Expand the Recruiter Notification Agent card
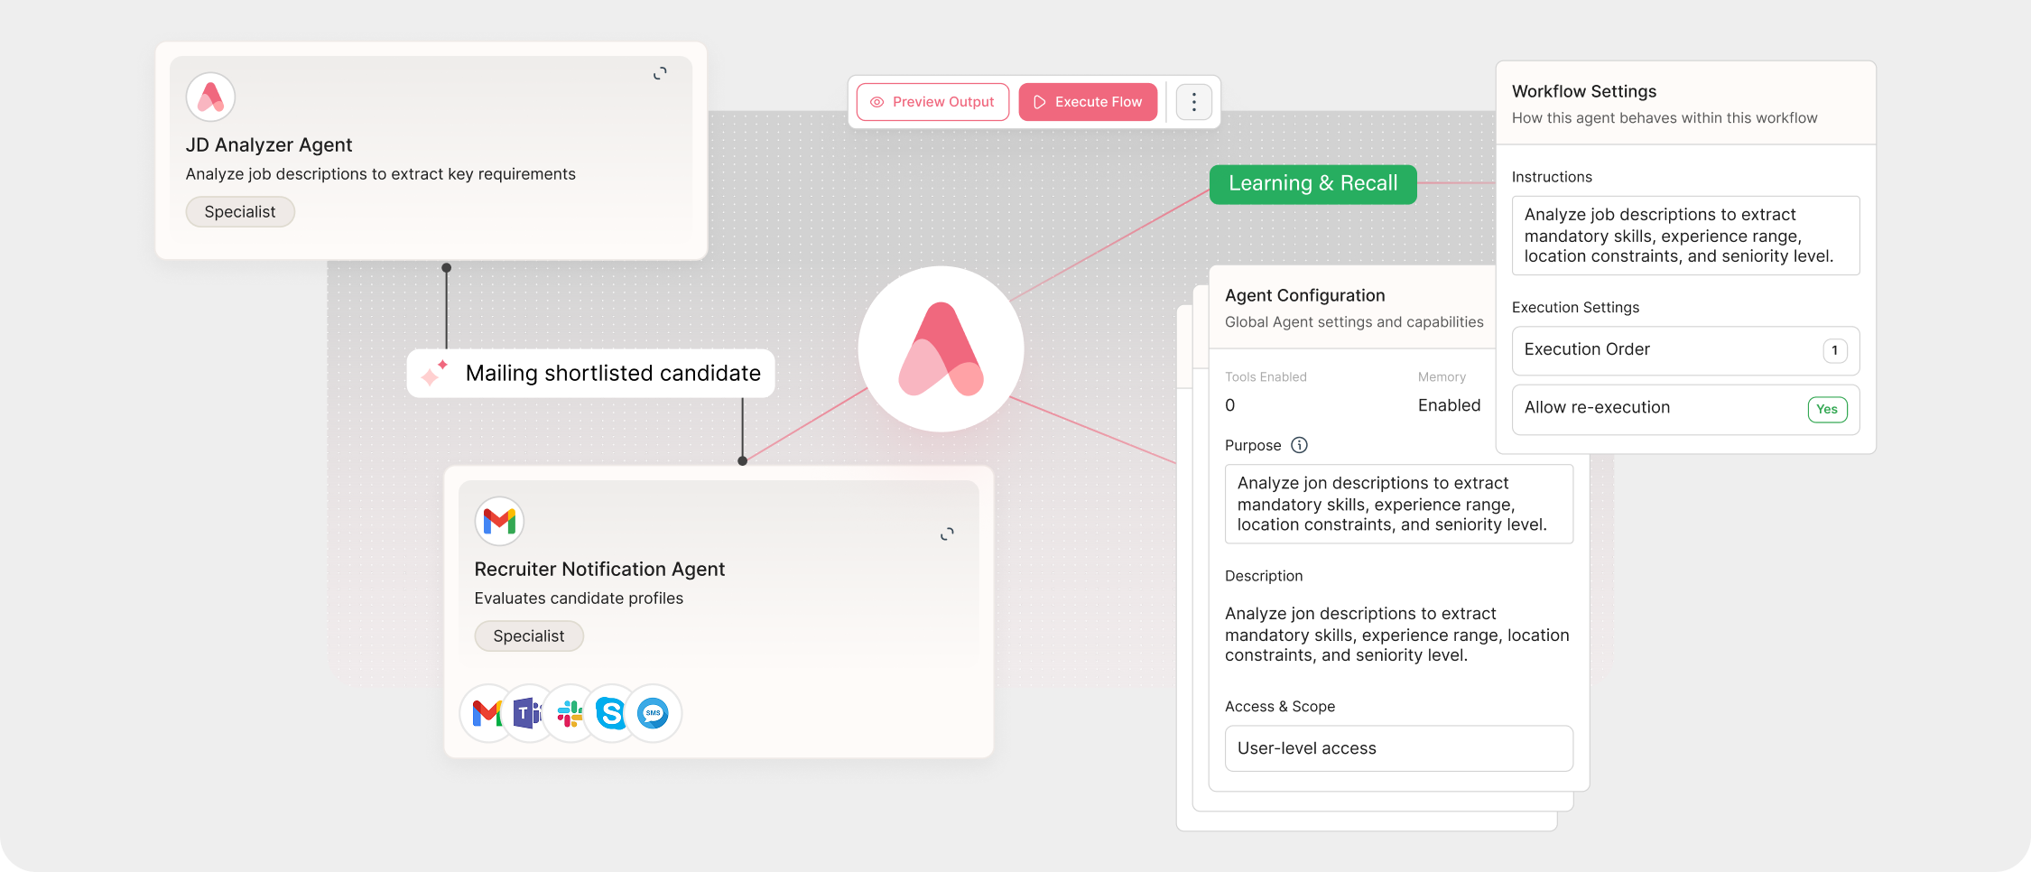 pyautogui.click(x=946, y=534)
